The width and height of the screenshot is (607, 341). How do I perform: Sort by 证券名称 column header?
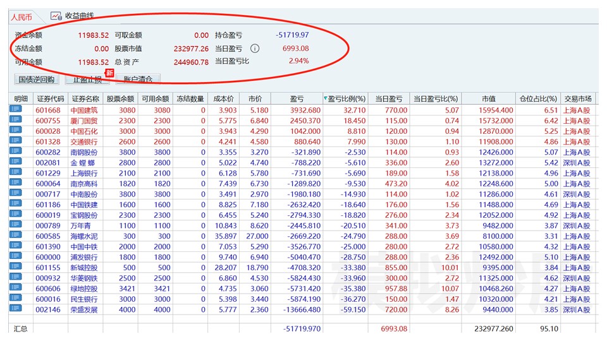point(85,99)
